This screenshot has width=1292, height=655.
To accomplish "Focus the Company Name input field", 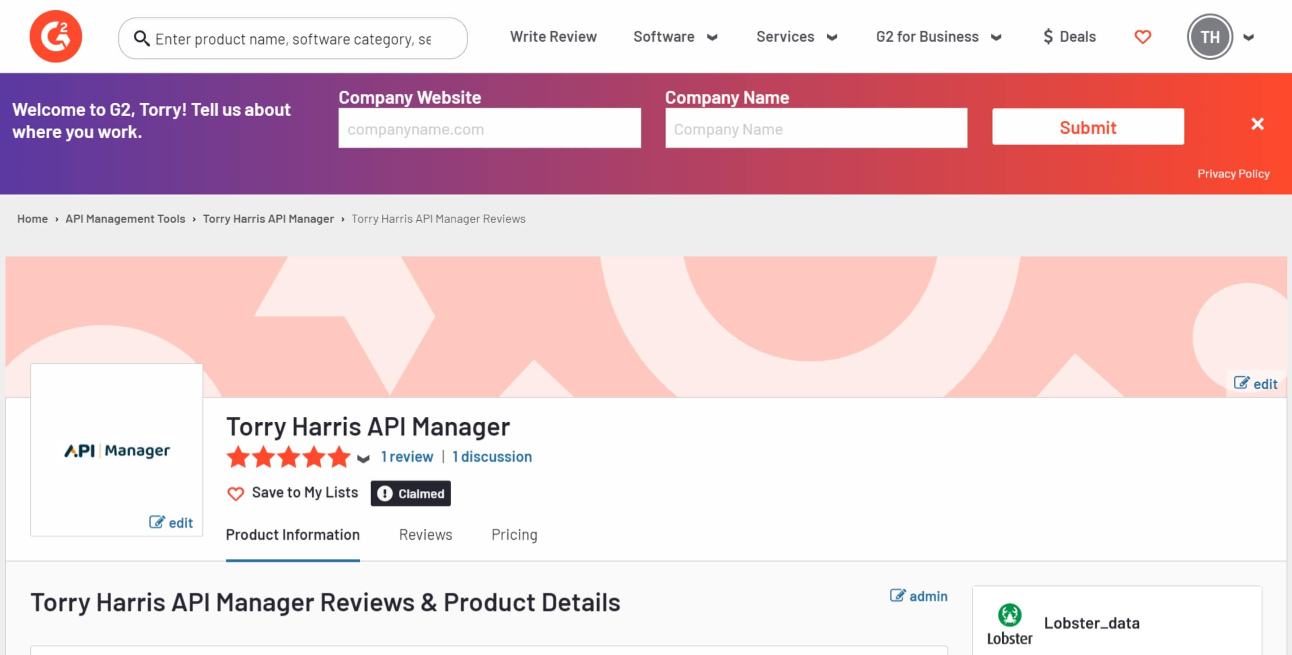I will coord(816,128).
